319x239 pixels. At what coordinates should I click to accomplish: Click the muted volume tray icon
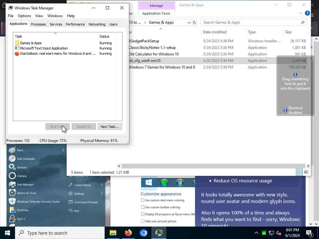(x=279, y=233)
